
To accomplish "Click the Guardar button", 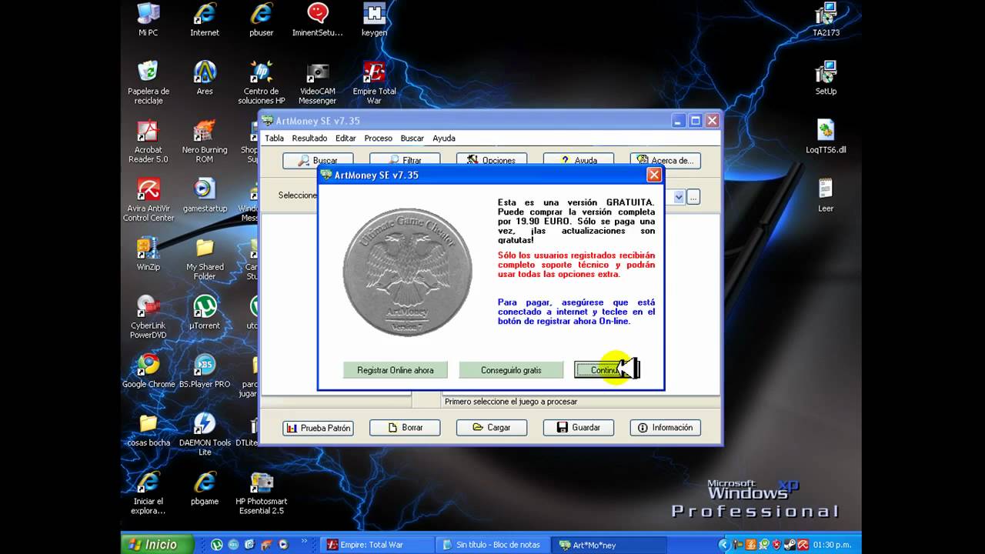I will point(579,428).
